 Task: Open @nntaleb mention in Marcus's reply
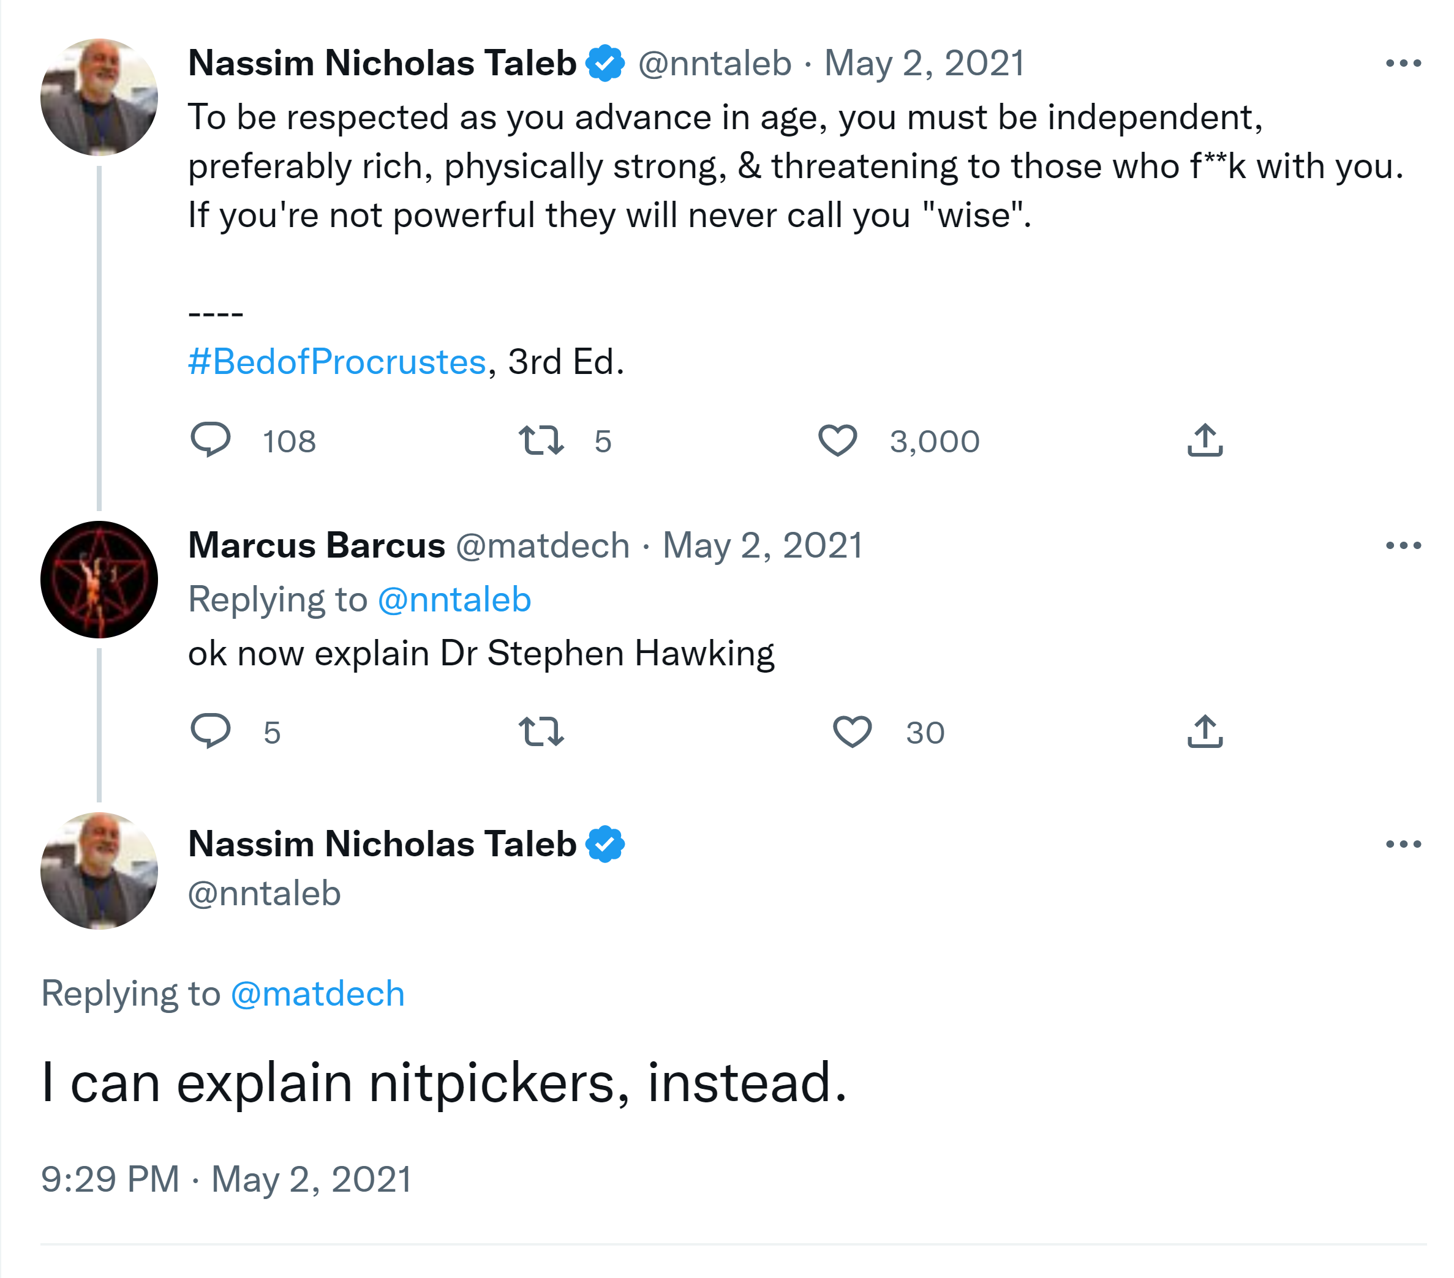454,599
